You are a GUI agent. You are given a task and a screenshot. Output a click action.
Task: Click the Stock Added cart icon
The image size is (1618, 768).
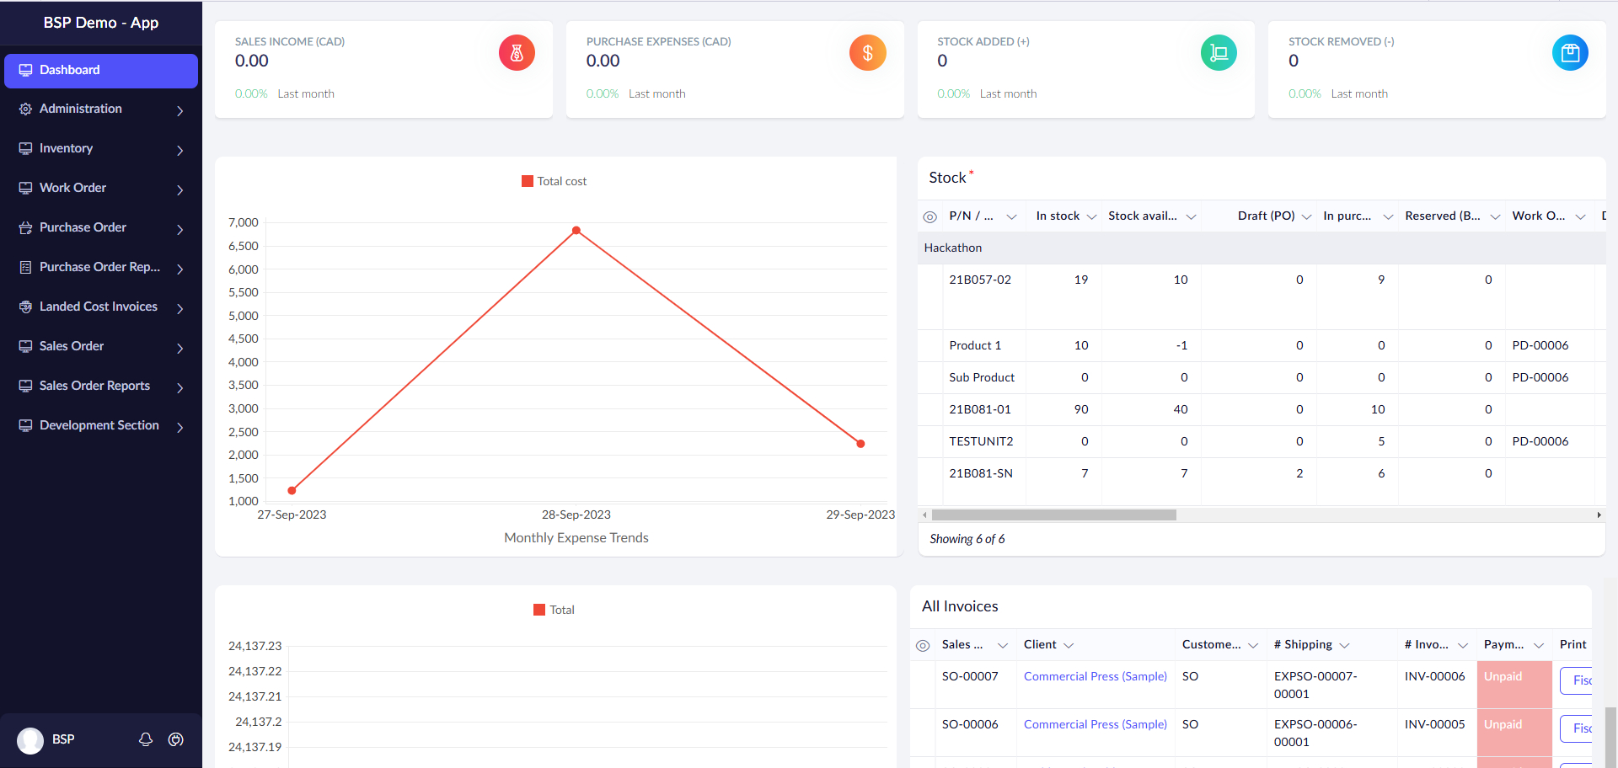[x=1219, y=53]
